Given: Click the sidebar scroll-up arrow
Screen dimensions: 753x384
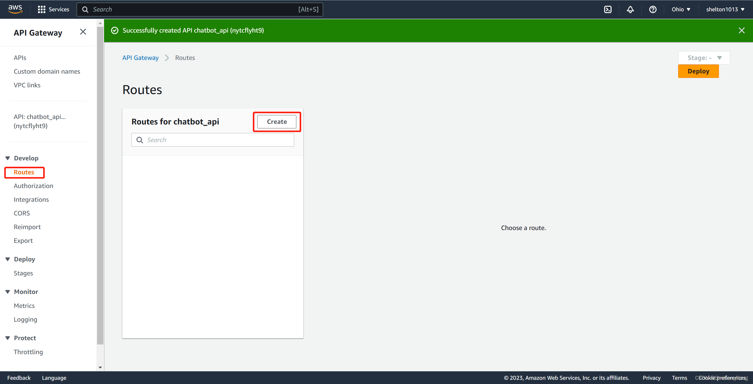Looking at the screenshot, I should 100,23.
